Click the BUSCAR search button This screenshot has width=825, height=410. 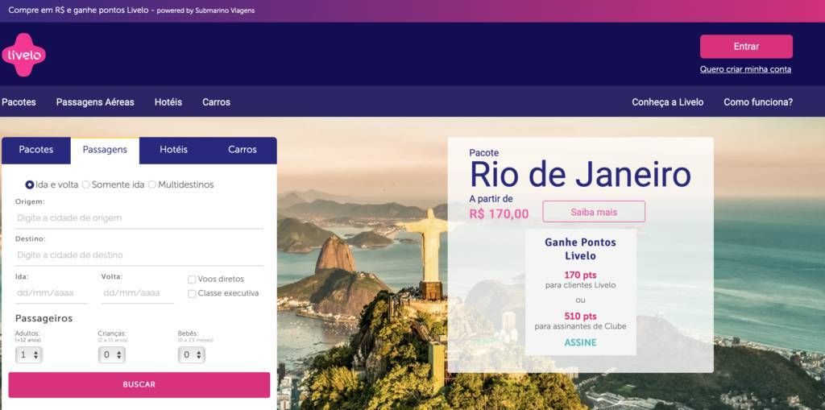coord(139,385)
